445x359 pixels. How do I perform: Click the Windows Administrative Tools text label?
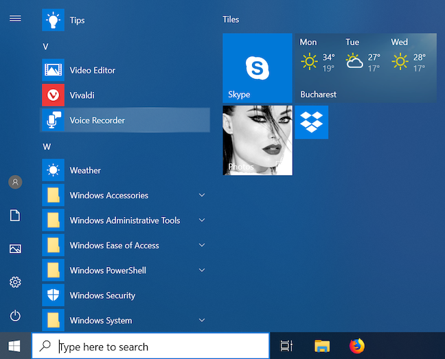pos(125,220)
